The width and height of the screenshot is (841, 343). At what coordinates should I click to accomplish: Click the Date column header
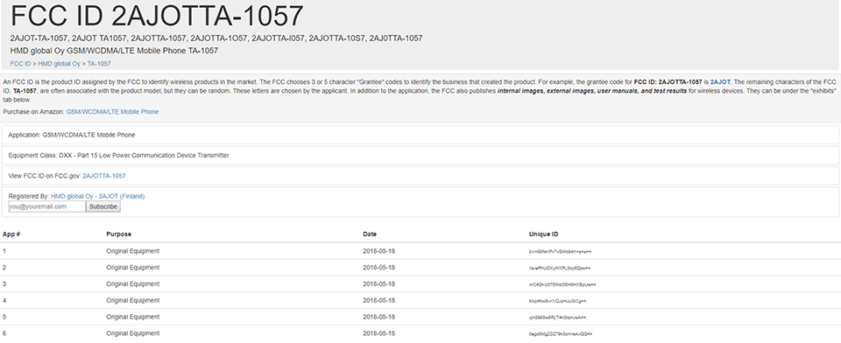coord(370,234)
